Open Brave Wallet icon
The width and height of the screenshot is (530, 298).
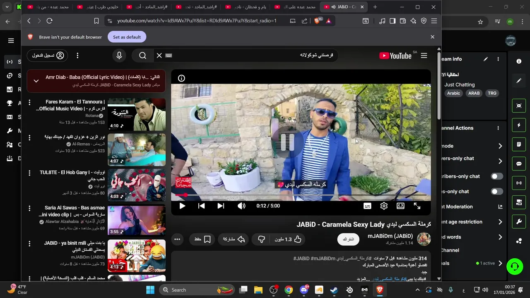pos(403,21)
